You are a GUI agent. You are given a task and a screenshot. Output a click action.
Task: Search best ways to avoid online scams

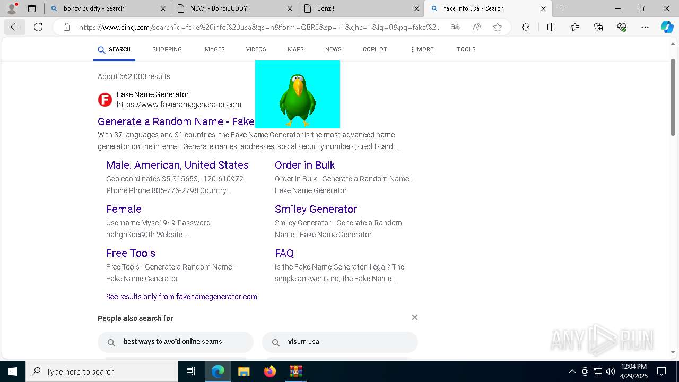click(x=176, y=342)
